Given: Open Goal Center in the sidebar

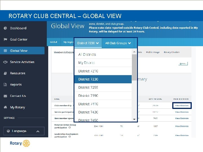Looking at the screenshot, I should (x=19, y=39).
